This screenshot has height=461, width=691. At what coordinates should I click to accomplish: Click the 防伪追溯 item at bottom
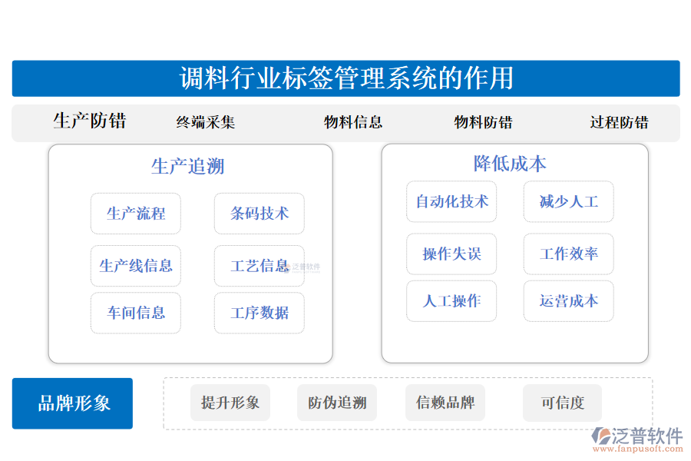point(338,403)
